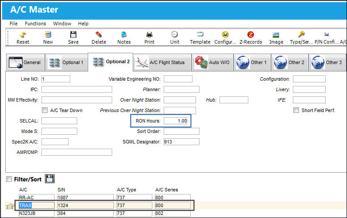Open Z-Records from the toolbar

coord(251,37)
